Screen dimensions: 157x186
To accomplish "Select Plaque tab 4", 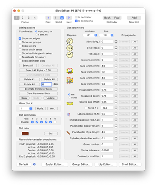I will (35, 18).
